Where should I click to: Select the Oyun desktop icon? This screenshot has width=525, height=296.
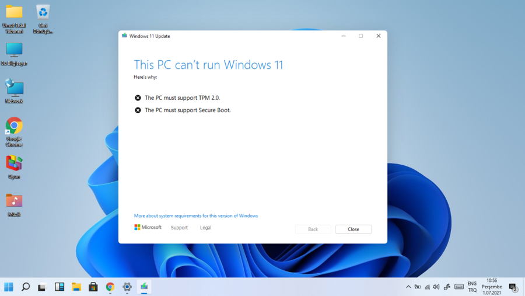(x=14, y=167)
